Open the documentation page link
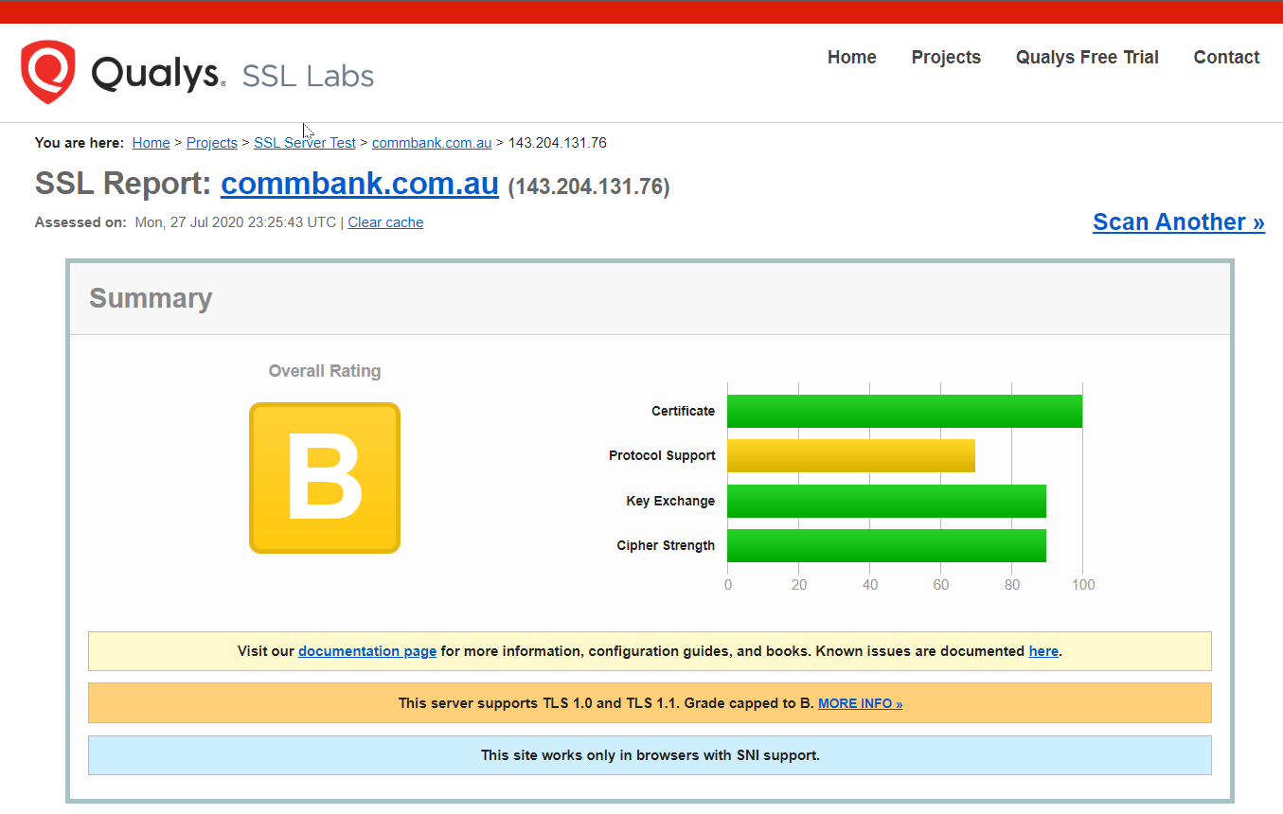The width and height of the screenshot is (1283, 814). coord(367,651)
